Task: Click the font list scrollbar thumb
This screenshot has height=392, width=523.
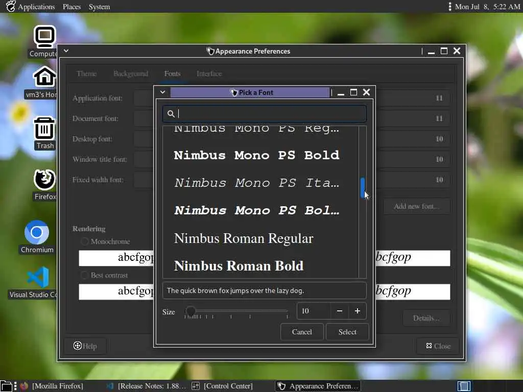Action: (363, 188)
